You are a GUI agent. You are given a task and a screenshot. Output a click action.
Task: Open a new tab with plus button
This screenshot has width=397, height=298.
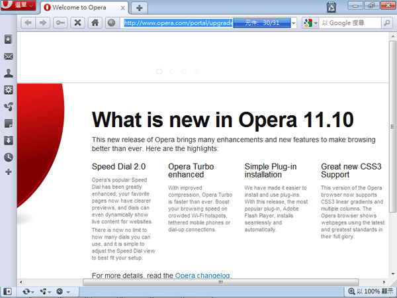(139, 8)
